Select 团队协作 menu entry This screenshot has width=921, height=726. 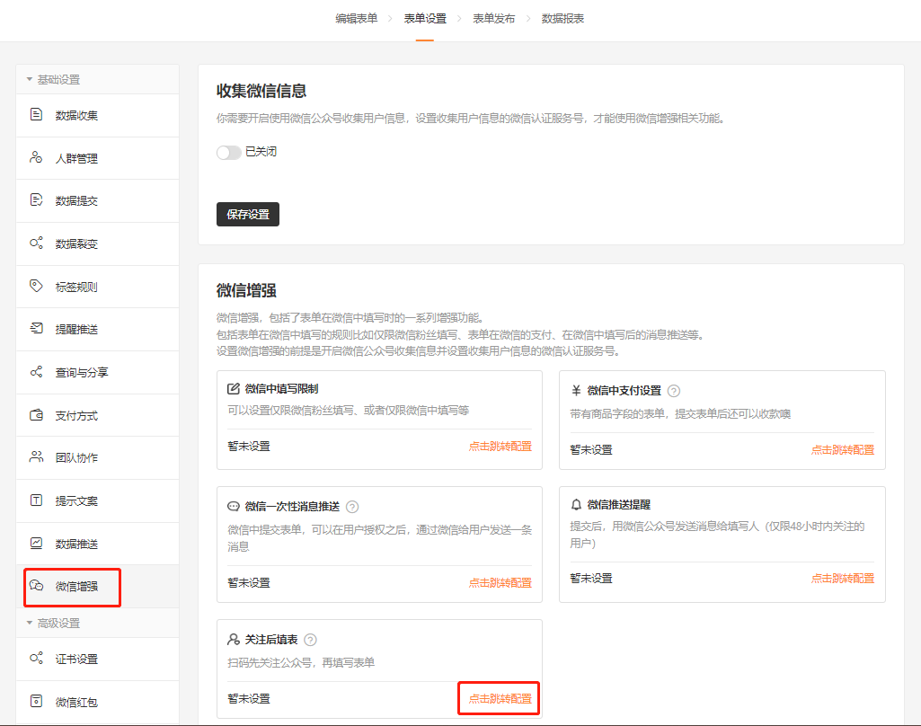tap(98, 457)
